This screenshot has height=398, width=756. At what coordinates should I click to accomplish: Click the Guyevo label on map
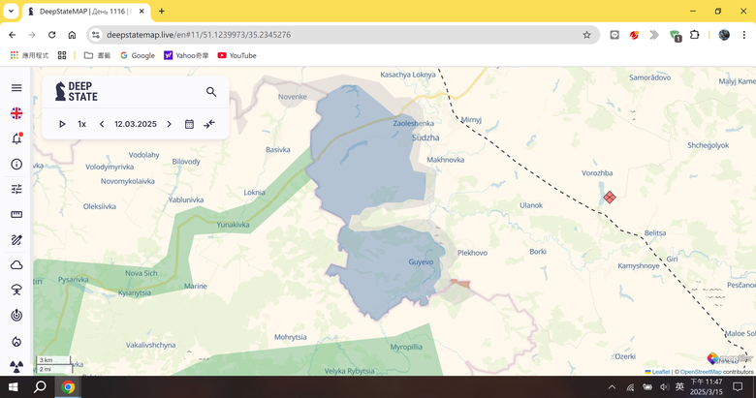(421, 262)
